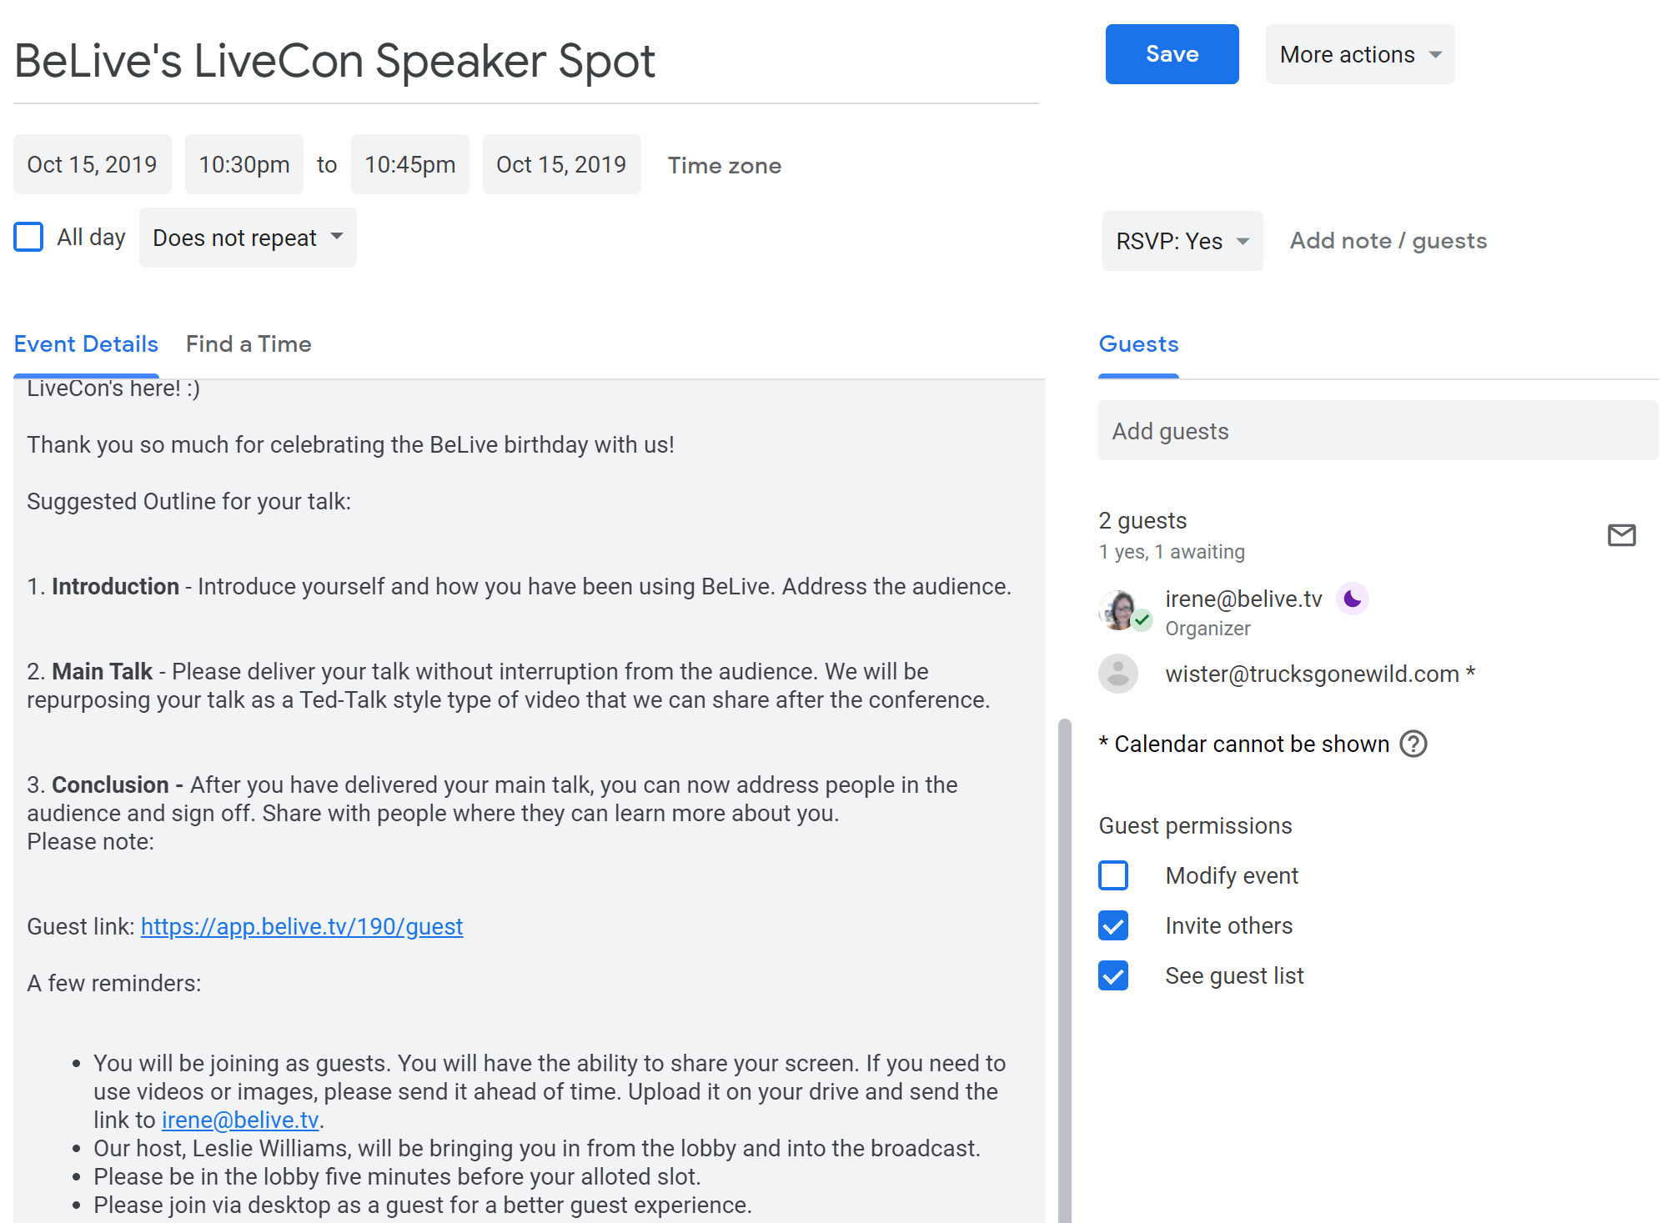This screenshot has width=1677, height=1223.
Task: Click the Introduction outline line
Action: [519, 586]
